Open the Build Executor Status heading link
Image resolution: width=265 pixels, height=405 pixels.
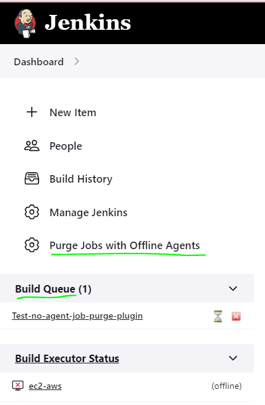click(x=67, y=358)
